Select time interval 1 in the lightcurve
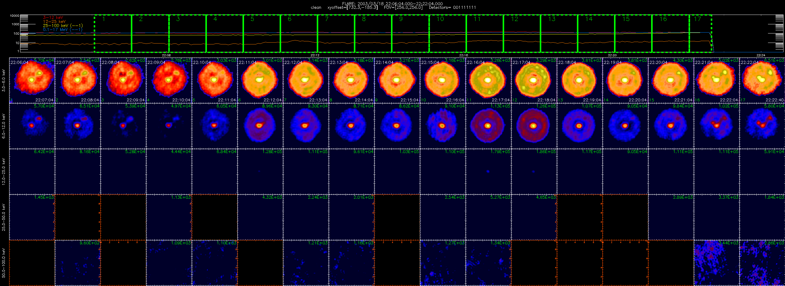The width and height of the screenshot is (785, 286). tap(113, 33)
